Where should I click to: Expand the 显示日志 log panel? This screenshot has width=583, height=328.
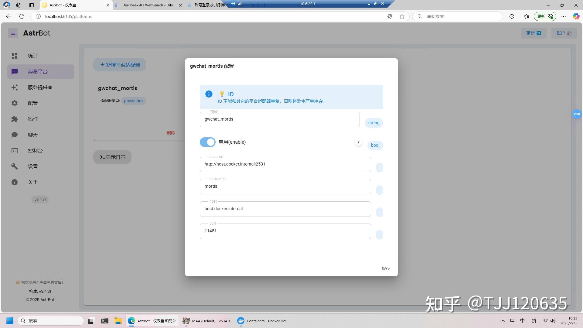[112, 157]
